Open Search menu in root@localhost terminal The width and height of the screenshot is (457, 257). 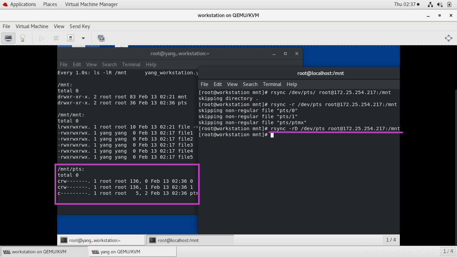pyautogui.click(x=250, y=84)
